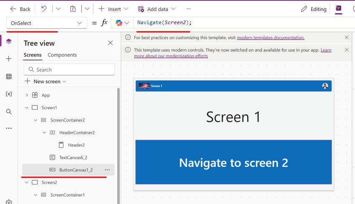Collapse the ScreenContainer1 node
The height and width of the screenshot is (204, 355).
pyautogui.click(x=35, y=195)
